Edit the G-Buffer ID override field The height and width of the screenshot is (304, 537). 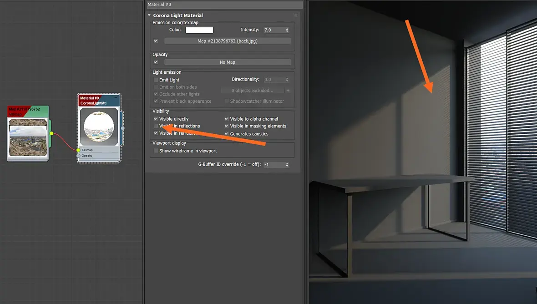pos(274,165)
